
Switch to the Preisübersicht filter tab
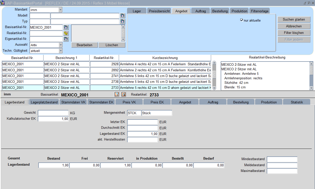[x=159, y=11]
